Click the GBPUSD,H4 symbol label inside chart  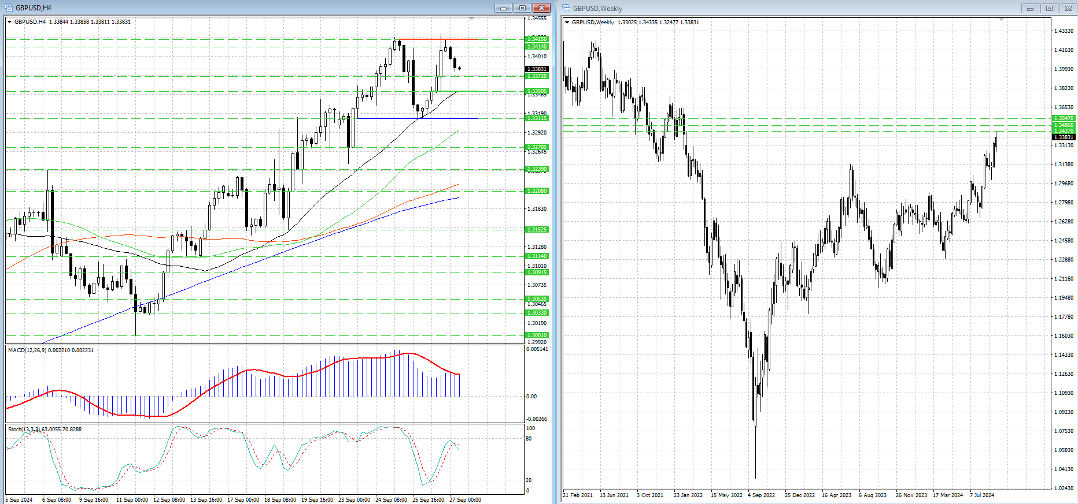(30, 22)
